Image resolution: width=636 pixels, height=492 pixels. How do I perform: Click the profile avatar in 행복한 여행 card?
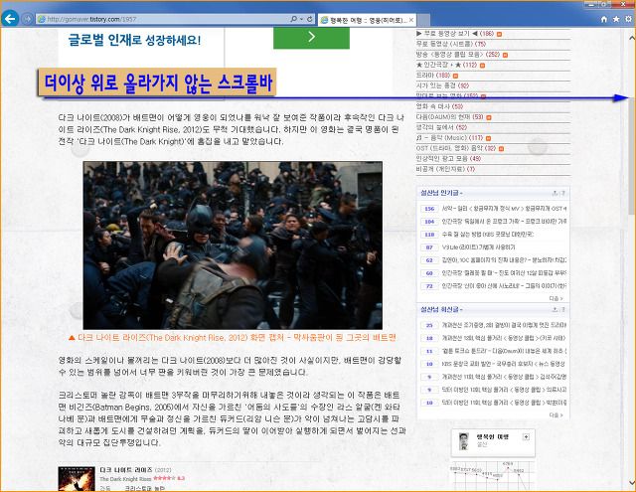tap(463, 441)
